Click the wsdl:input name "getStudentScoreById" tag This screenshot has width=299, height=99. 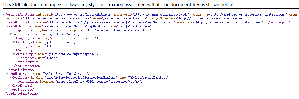[x=49, y=42]
